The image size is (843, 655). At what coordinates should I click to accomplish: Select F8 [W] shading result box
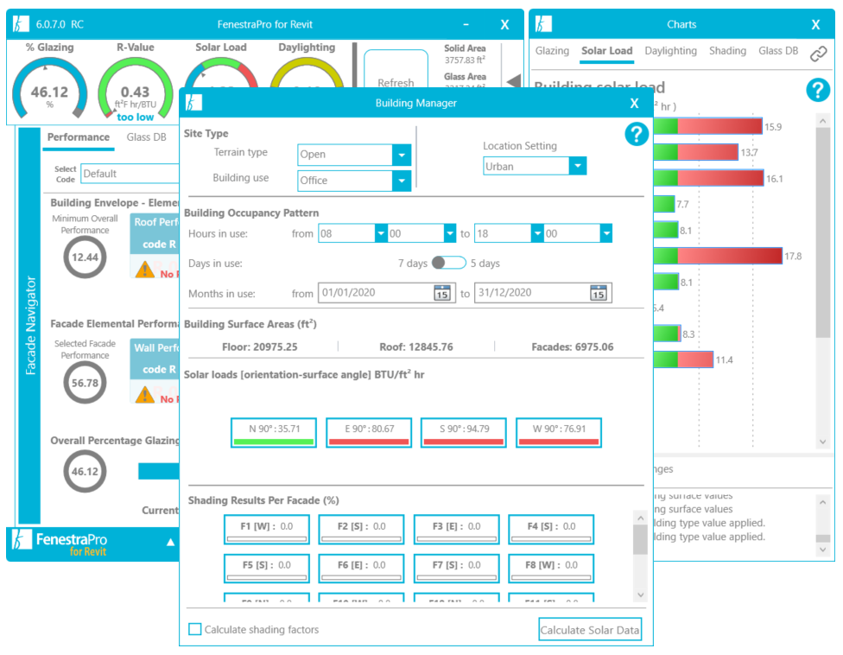(x=551, y=569)
